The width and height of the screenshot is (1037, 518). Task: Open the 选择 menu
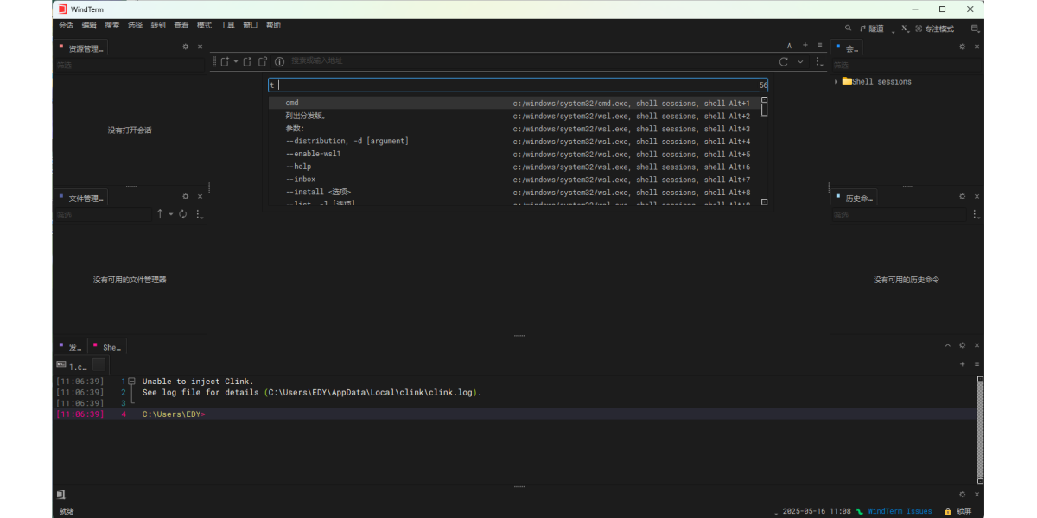pos(136,26)
